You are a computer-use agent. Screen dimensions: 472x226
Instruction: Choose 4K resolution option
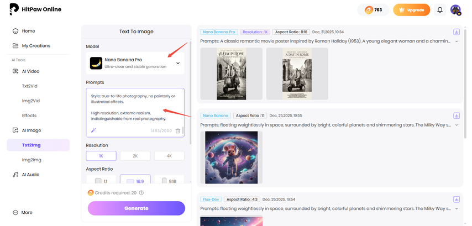(x=169, y=156)
